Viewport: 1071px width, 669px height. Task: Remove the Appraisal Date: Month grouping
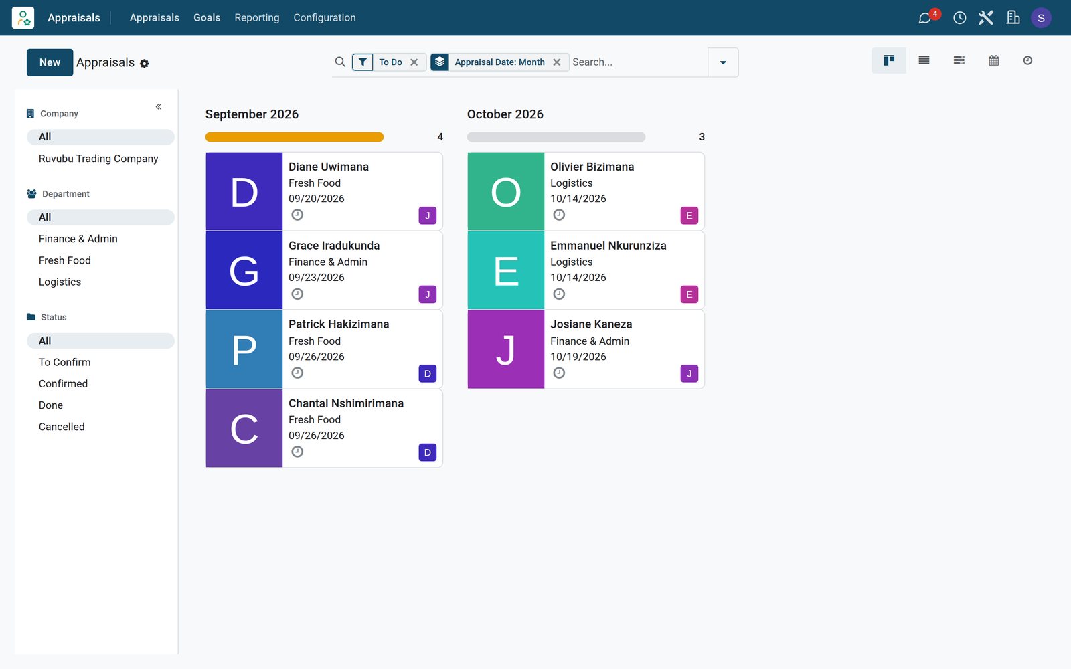(x=557, y=62)
